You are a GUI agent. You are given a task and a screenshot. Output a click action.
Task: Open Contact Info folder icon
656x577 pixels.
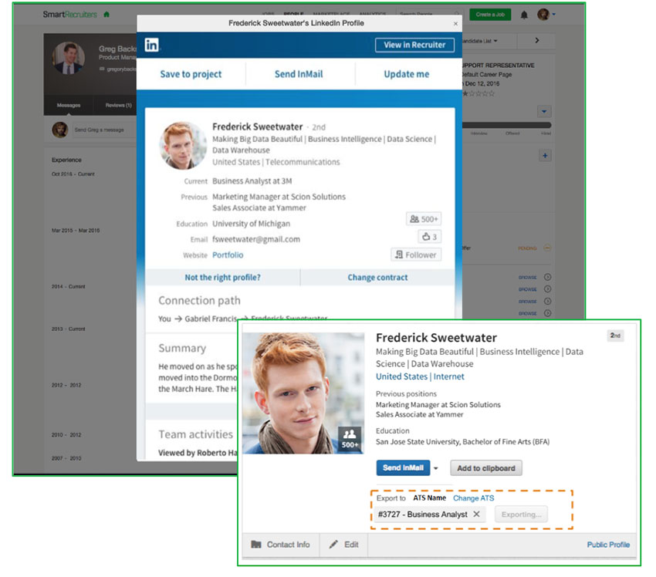click(x=256, y=545)
